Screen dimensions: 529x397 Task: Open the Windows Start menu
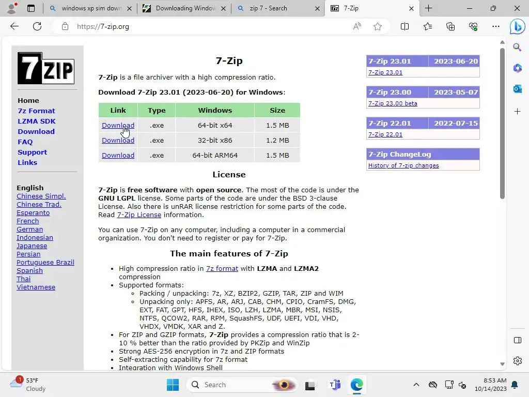[x=173, y=385]
